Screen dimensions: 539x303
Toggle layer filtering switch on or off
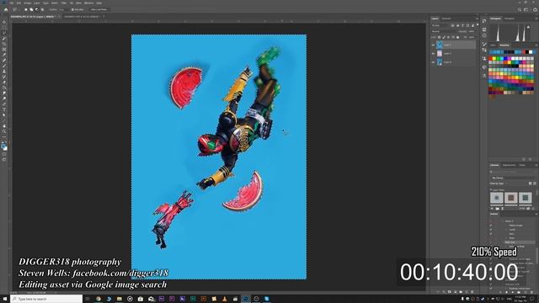478,25
